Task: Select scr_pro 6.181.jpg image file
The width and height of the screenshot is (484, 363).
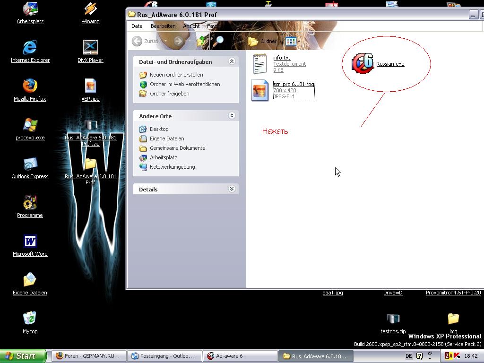Action: [x=259, y=90]
